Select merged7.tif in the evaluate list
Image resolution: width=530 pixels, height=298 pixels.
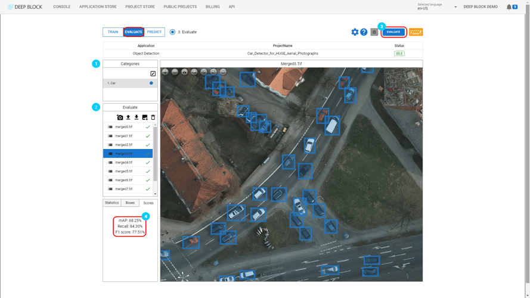coord(128,189)
